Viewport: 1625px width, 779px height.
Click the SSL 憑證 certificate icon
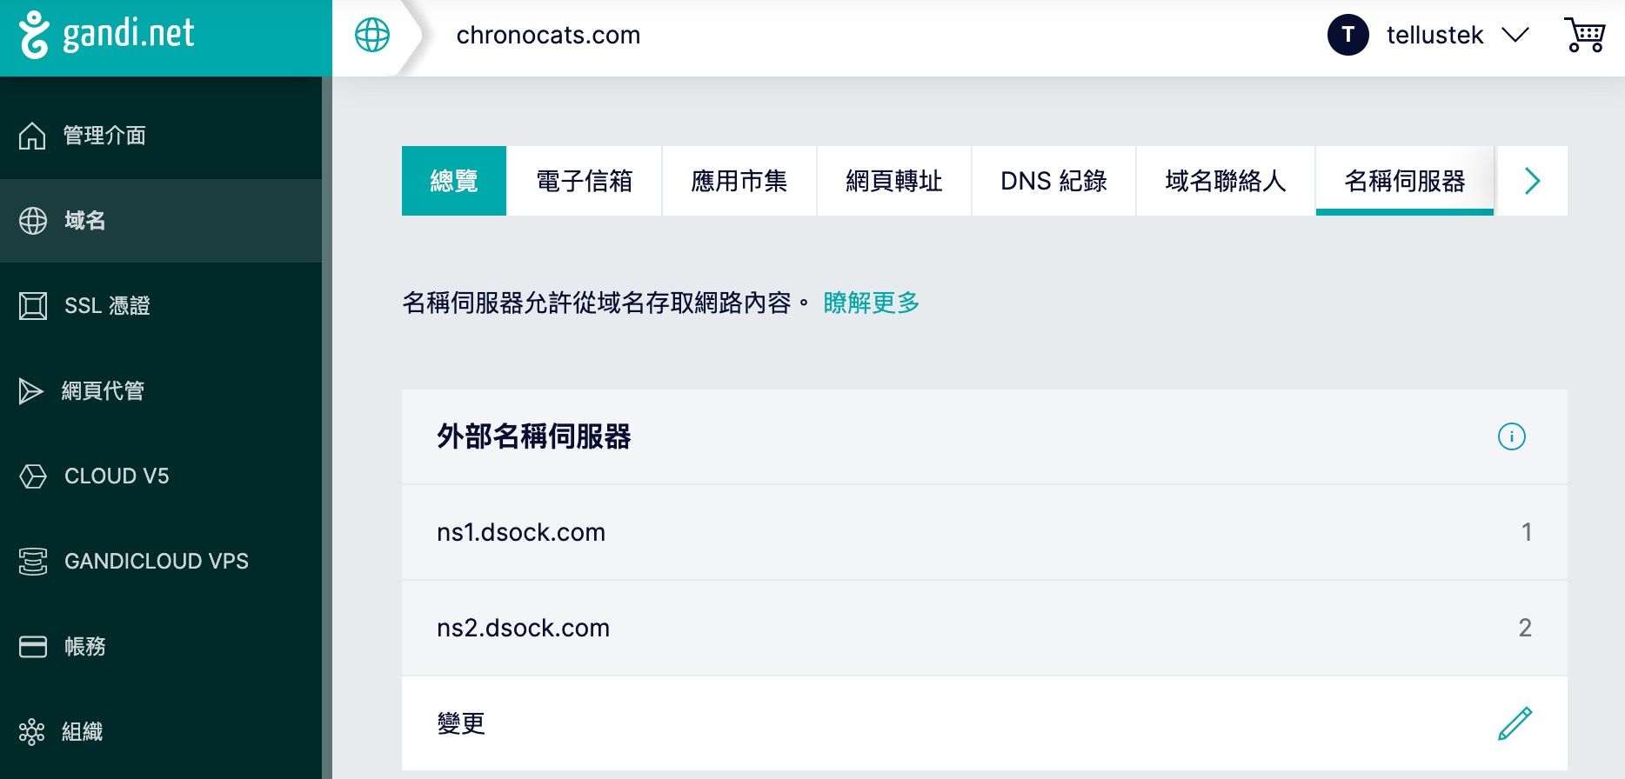(33, 306)
